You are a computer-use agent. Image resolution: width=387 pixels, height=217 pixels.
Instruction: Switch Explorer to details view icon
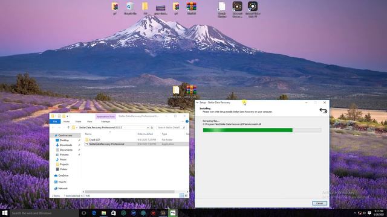coord(181,195)
